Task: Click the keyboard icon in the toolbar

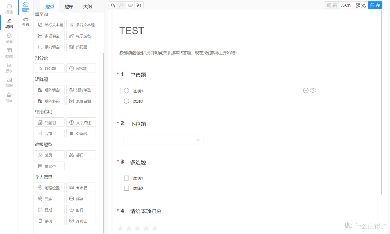Action: coord(130,5)
